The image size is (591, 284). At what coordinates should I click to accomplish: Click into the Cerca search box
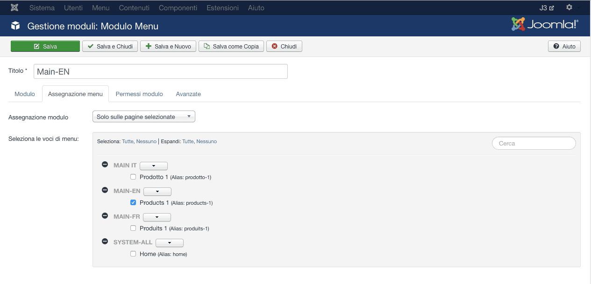click(534, 144)
